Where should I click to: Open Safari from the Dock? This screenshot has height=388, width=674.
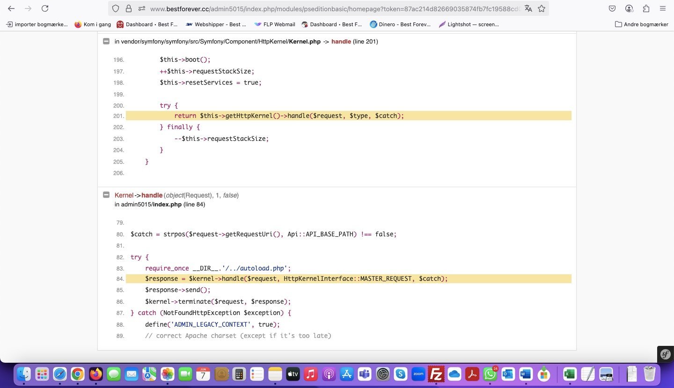[60, 374]
